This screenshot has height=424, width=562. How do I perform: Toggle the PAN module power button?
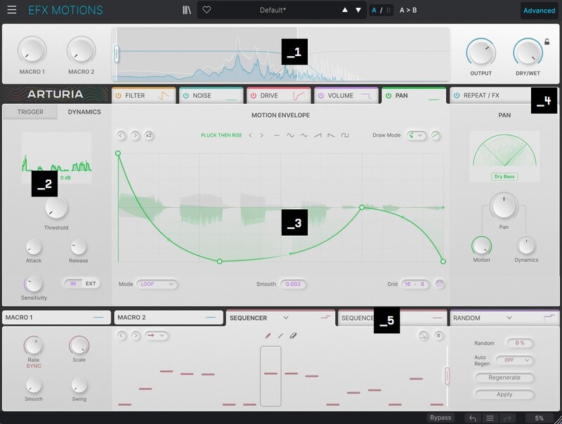point(388,95)
